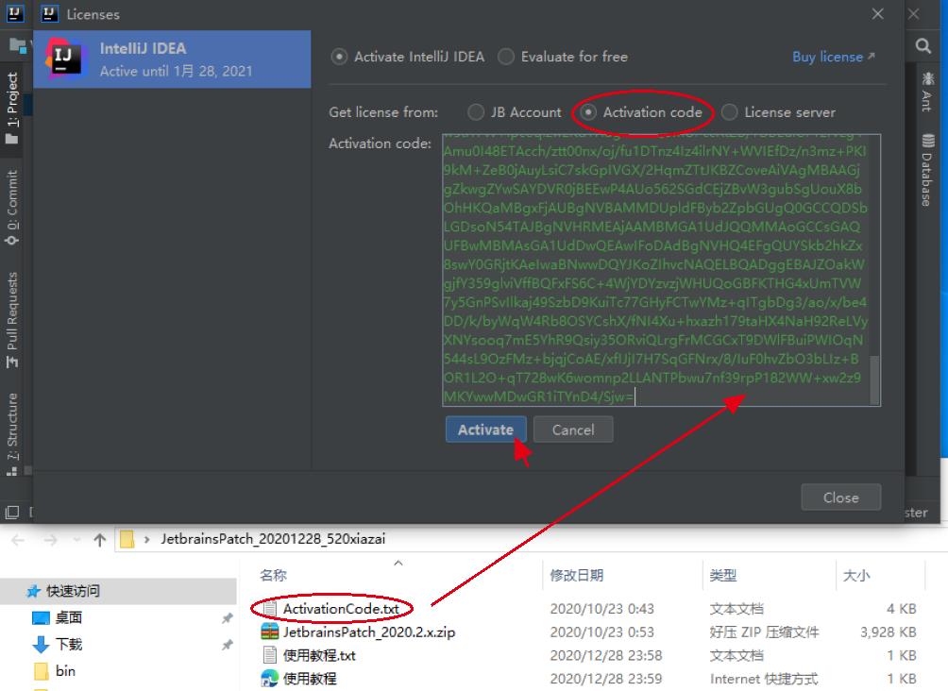Click the IntelliJ IDEA product logo icon
Image resolution: width=948 pixels, height=691 pixels.
click(x=64, y=59)
